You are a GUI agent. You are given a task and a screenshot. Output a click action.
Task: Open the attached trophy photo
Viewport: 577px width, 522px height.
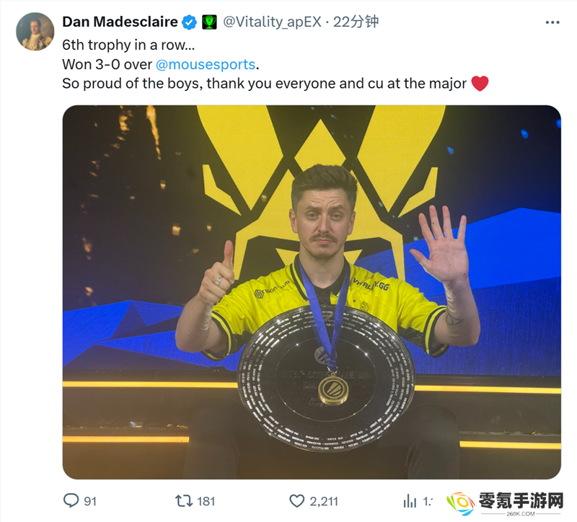pos(312,292)
